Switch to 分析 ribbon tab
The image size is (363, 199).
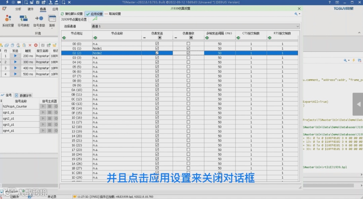pyautogui.click(x=18, y=9)
